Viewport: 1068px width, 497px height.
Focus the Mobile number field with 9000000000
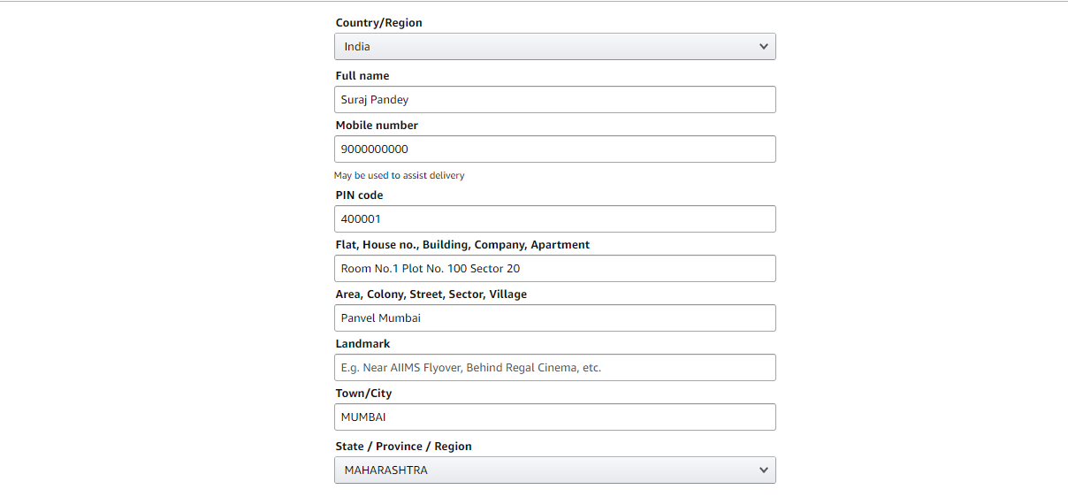tap(554, 149)
